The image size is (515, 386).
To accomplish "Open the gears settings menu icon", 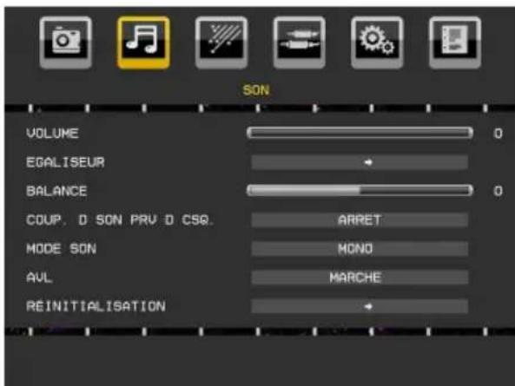I will 377,43.
